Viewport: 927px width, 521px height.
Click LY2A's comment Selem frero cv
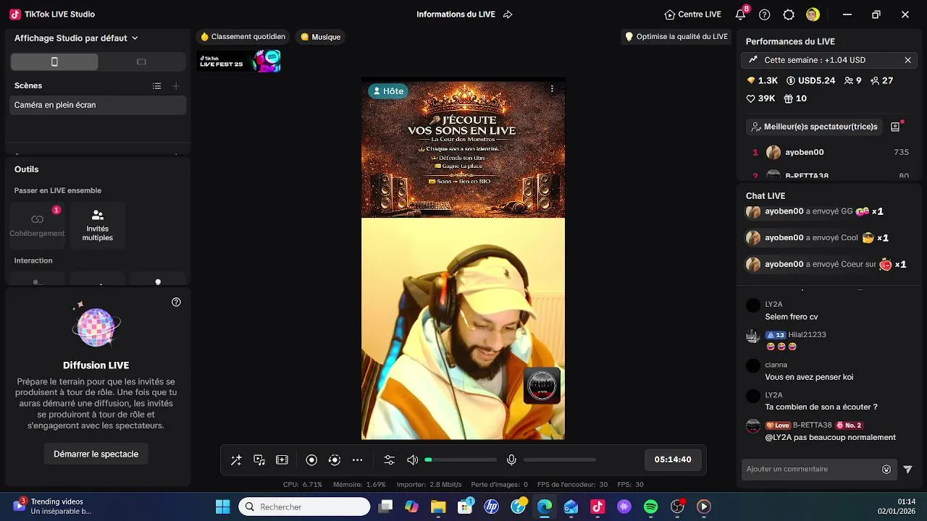[x=792, y=317]
